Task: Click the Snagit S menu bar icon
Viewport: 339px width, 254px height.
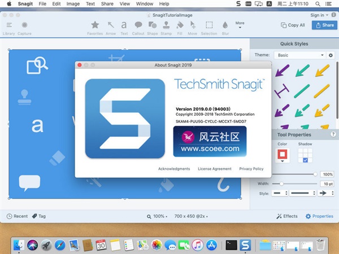Action: click(238, 4)
